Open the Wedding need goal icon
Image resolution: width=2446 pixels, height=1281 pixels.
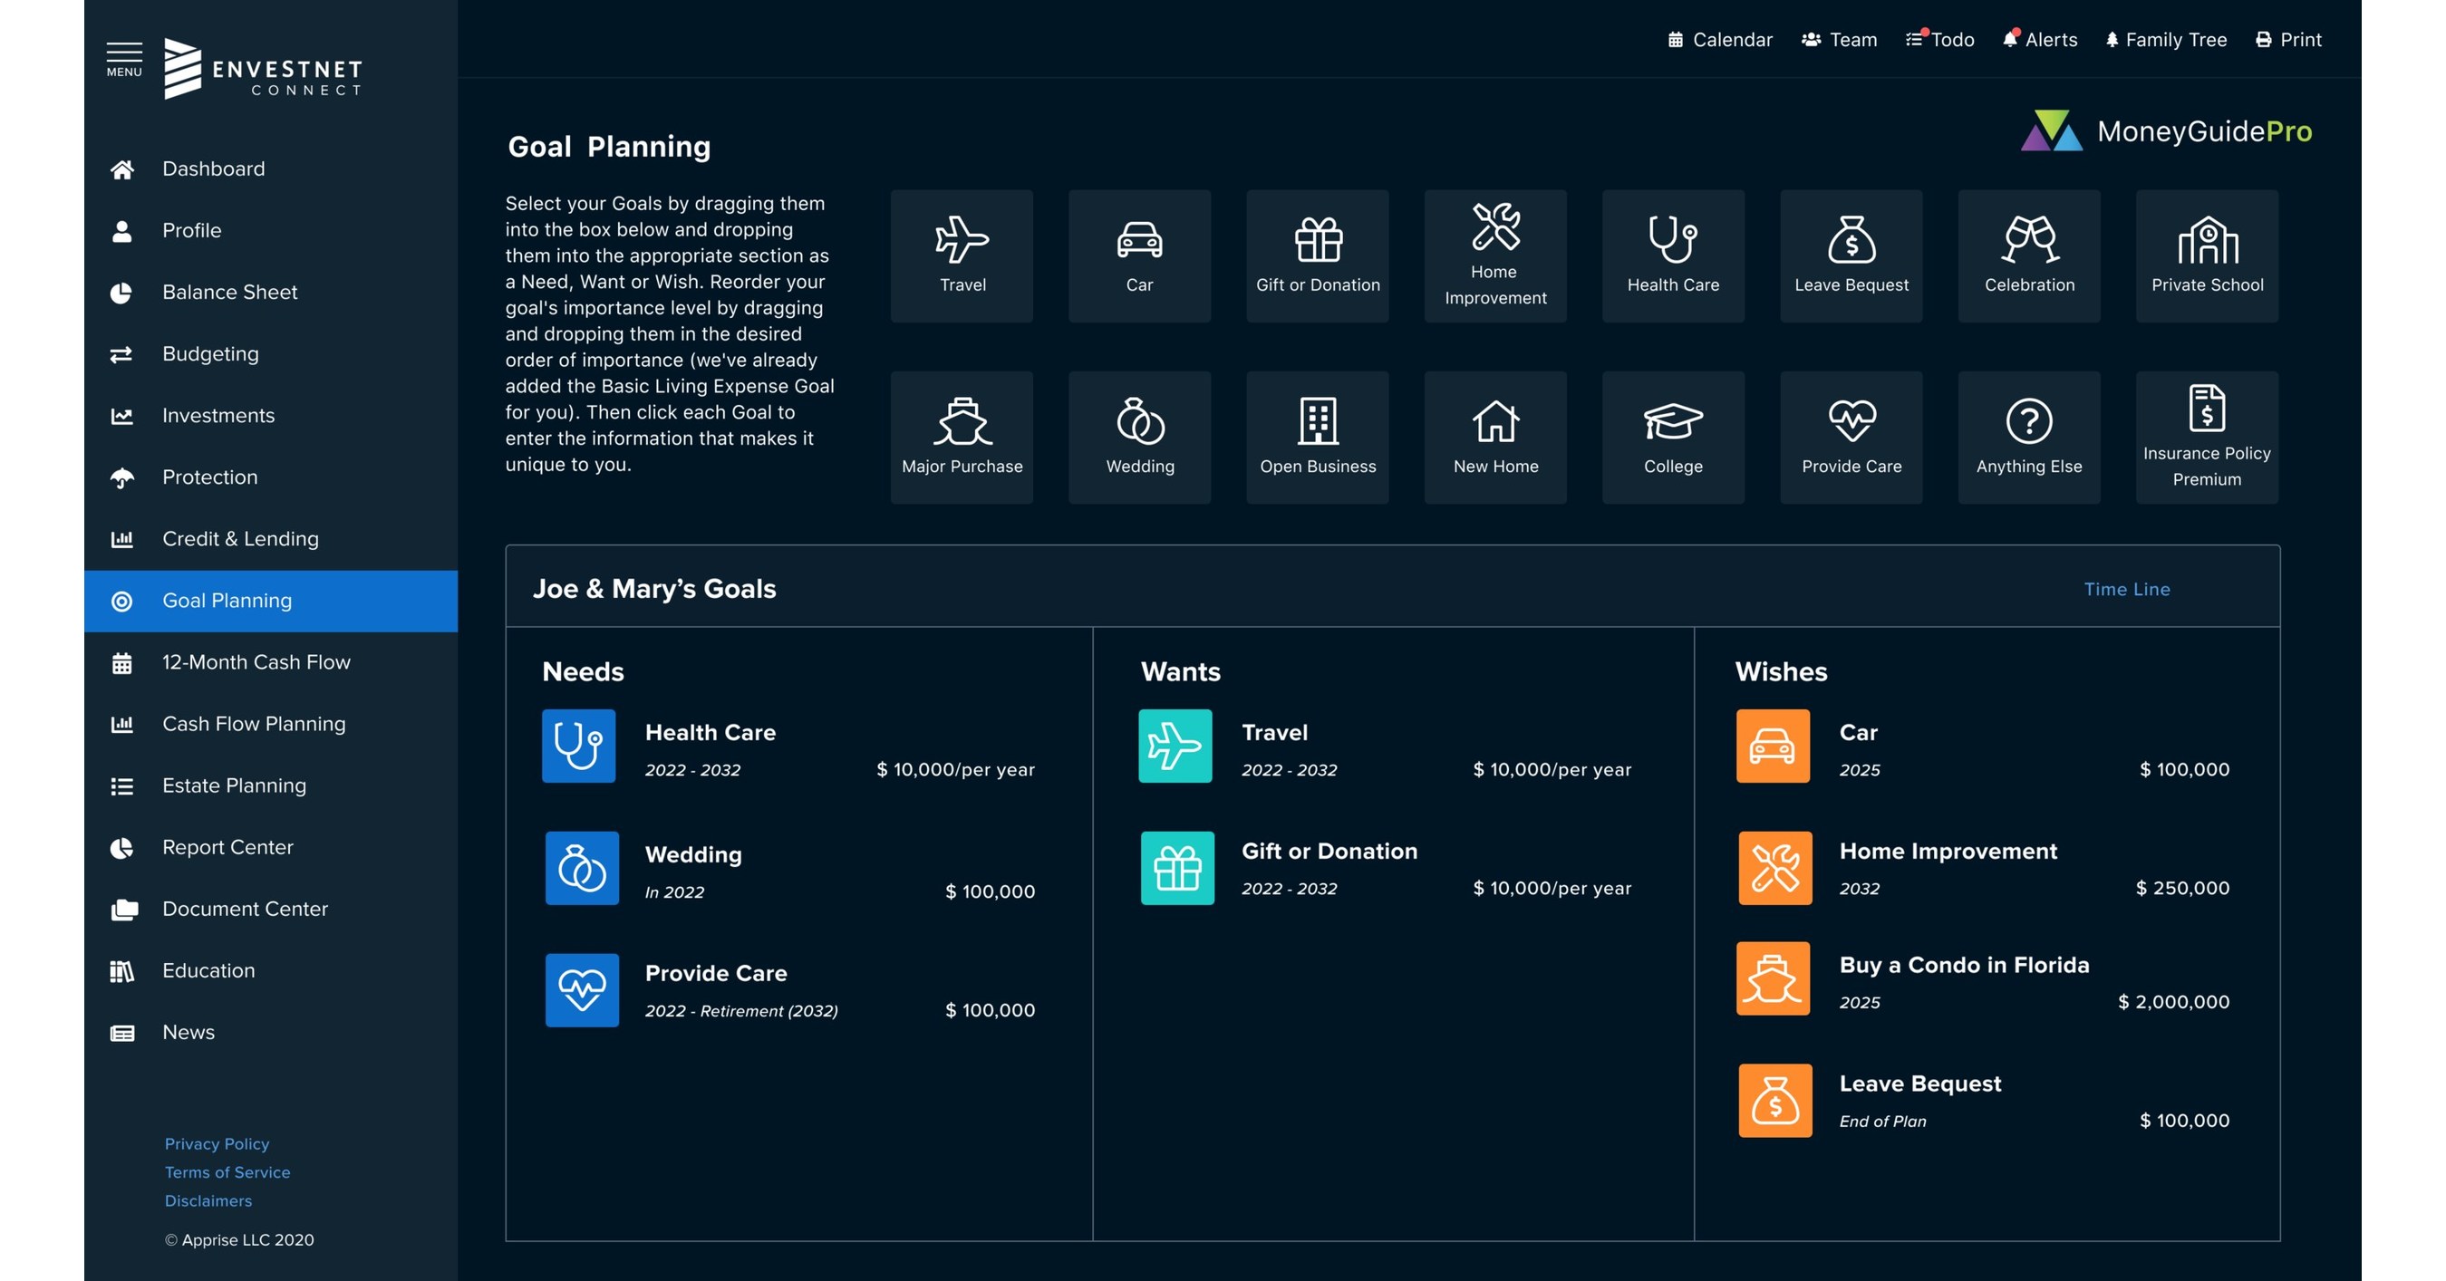581,867
